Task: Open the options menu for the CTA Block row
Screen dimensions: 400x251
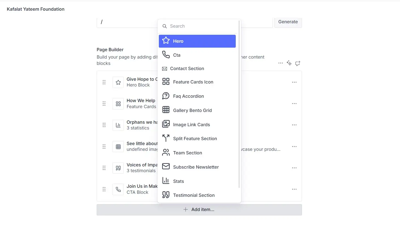Action: click(294, 189)
